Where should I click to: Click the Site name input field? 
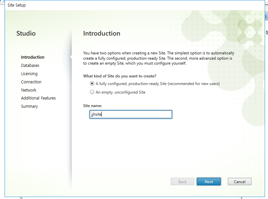(x=131, y=114)
